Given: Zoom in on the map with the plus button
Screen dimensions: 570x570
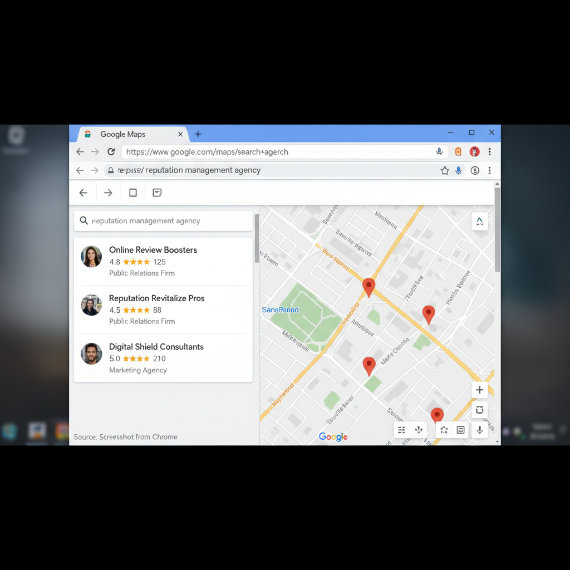Looking at the screenshot, I should (479, 390).
